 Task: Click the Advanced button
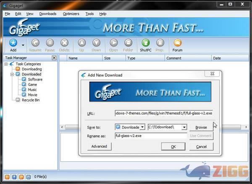click(99, 146)
